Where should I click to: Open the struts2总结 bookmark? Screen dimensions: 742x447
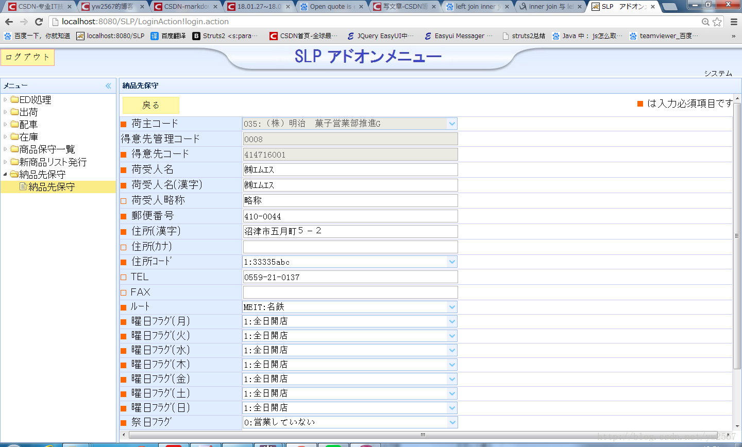[524, 36]
